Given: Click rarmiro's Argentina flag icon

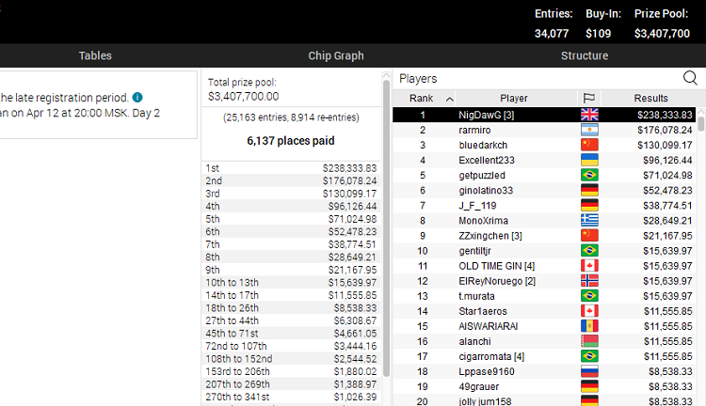Looking at the screenshot, I should pyautogui.click(x=589, y=130).
